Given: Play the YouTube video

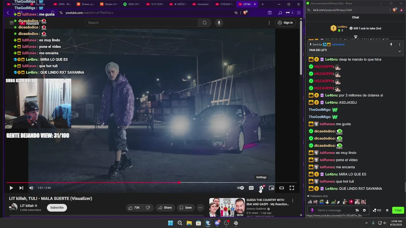Looking at the screenshot, I should (x=11, y=188).
